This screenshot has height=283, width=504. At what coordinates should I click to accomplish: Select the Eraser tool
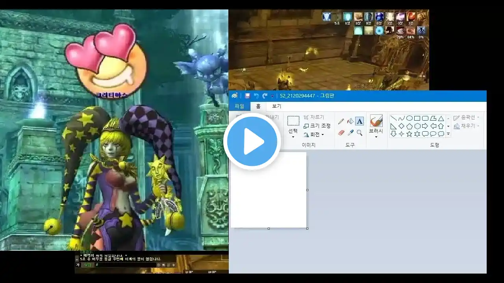(341, 133)
